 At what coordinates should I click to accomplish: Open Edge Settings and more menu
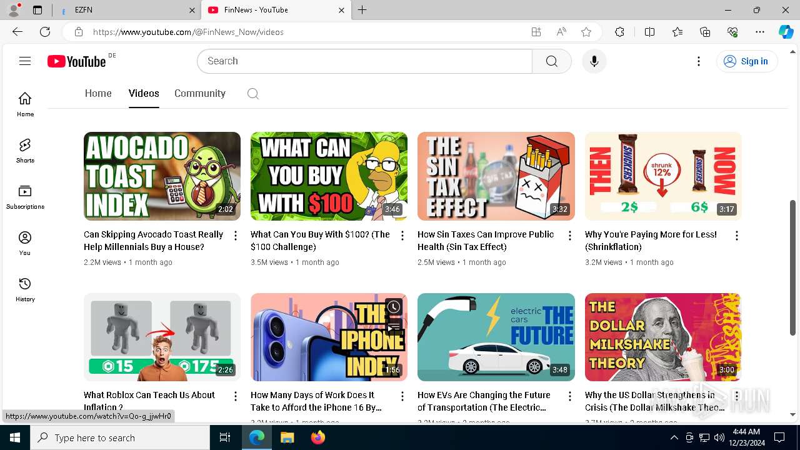760,32
